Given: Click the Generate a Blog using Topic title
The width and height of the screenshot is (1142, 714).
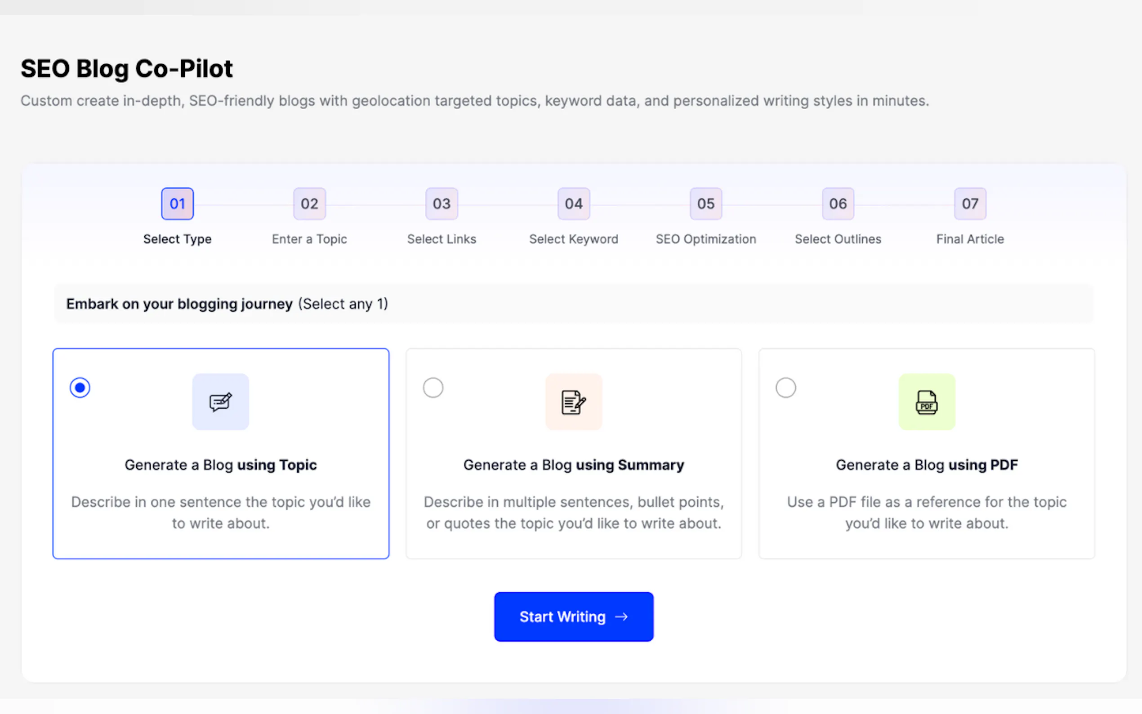Looking at the screenshot, I should 220,465.
